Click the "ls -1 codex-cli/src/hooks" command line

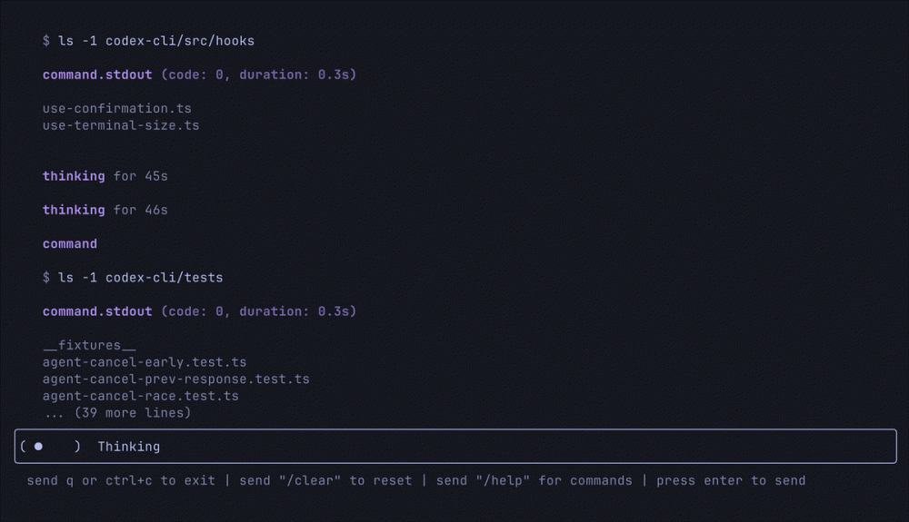pos(148,41)
